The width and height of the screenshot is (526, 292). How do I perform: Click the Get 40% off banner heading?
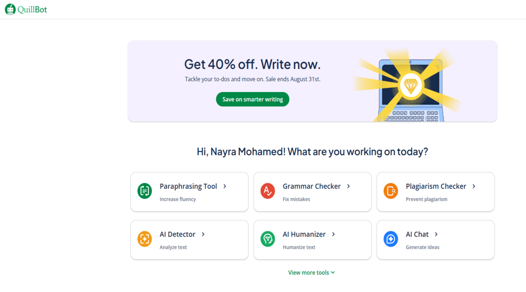(252, 64)
